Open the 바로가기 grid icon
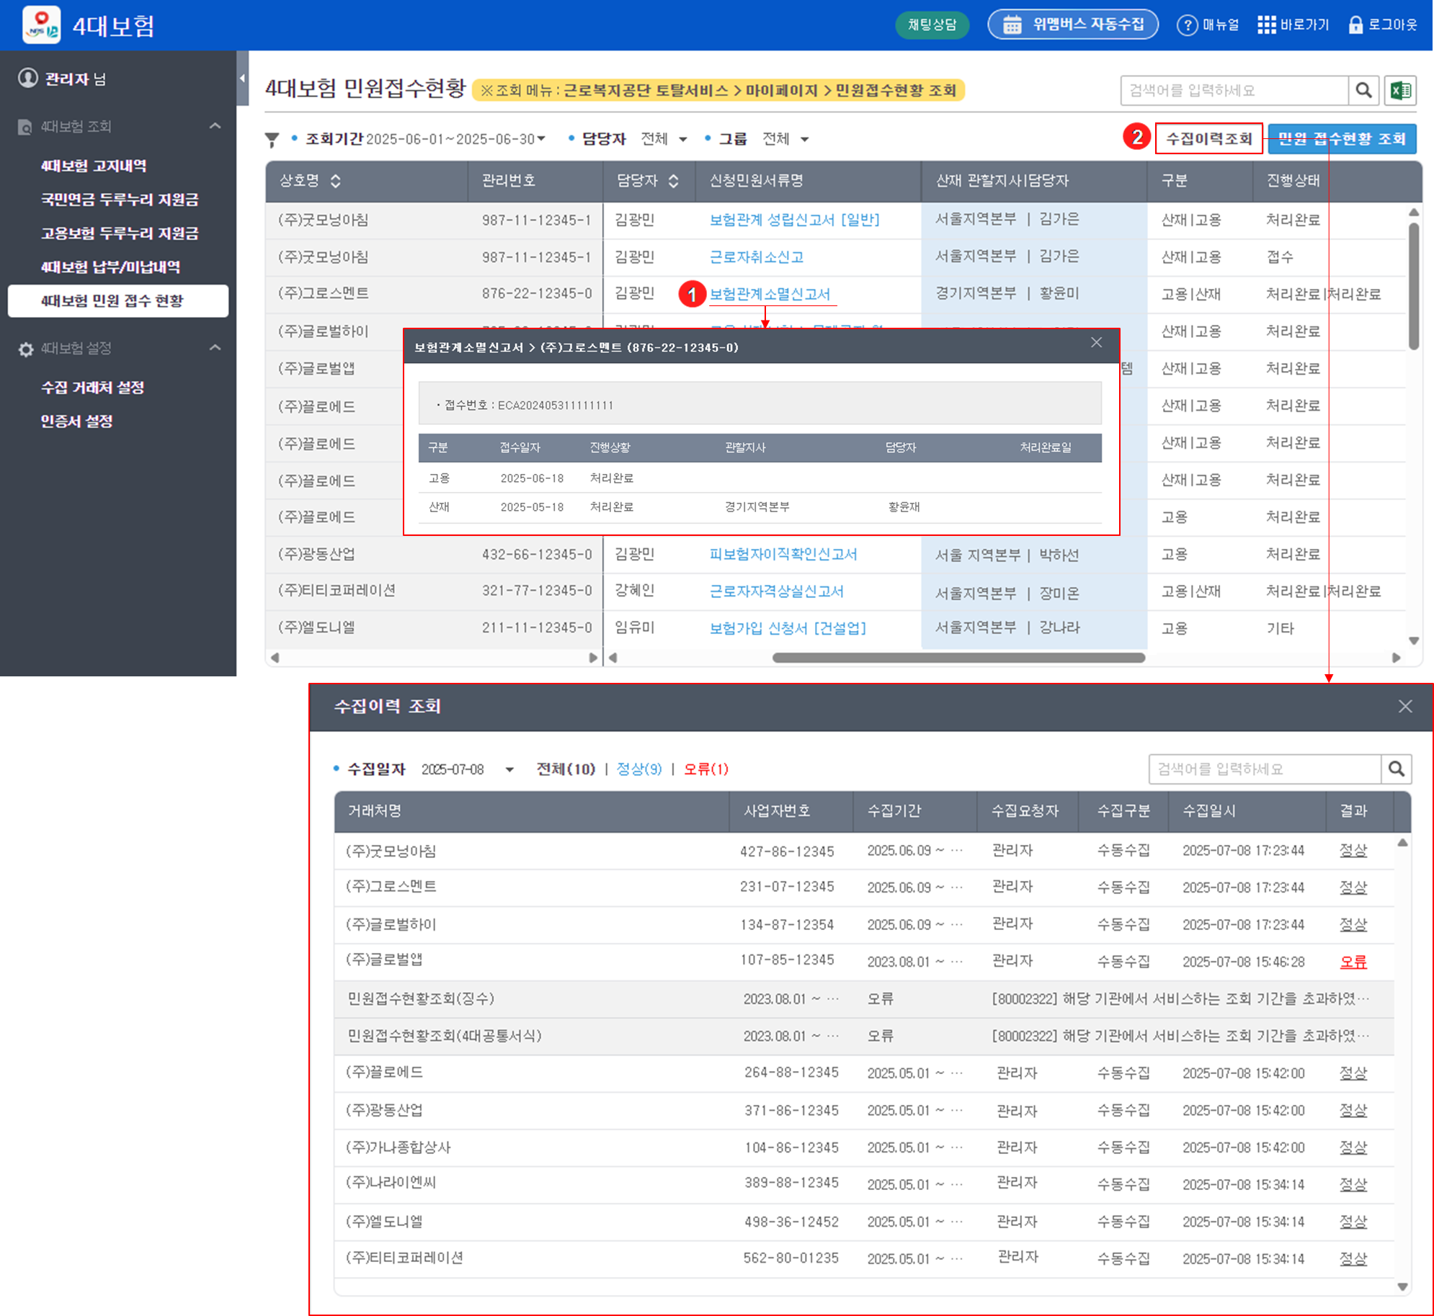 [x=1266, y=25]
